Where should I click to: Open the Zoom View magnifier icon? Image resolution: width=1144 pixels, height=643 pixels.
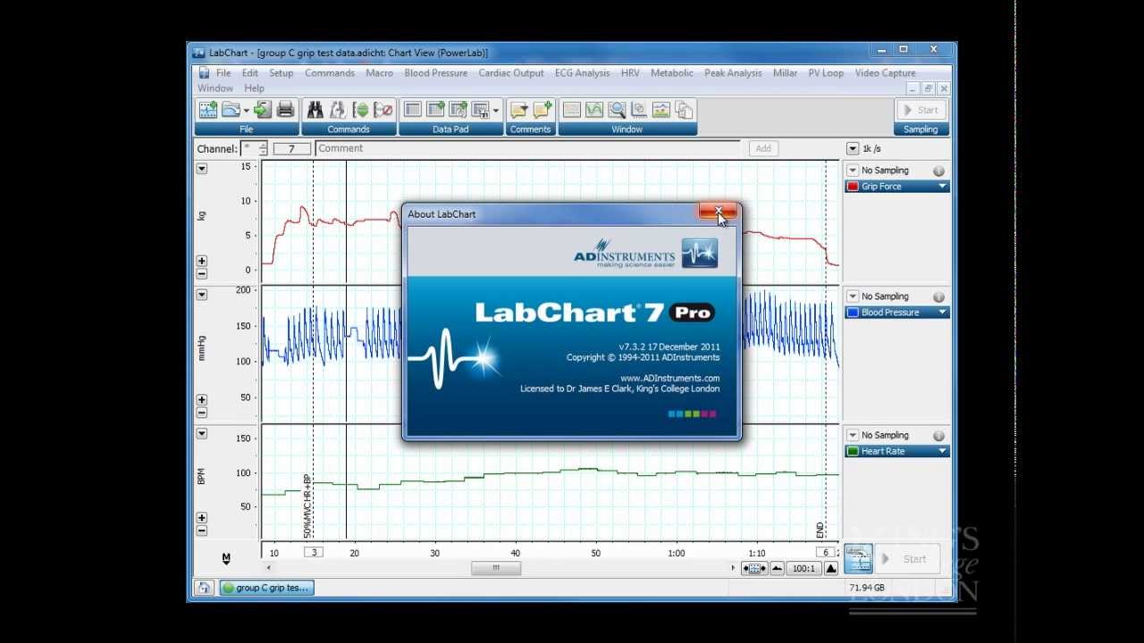point(617,110)
